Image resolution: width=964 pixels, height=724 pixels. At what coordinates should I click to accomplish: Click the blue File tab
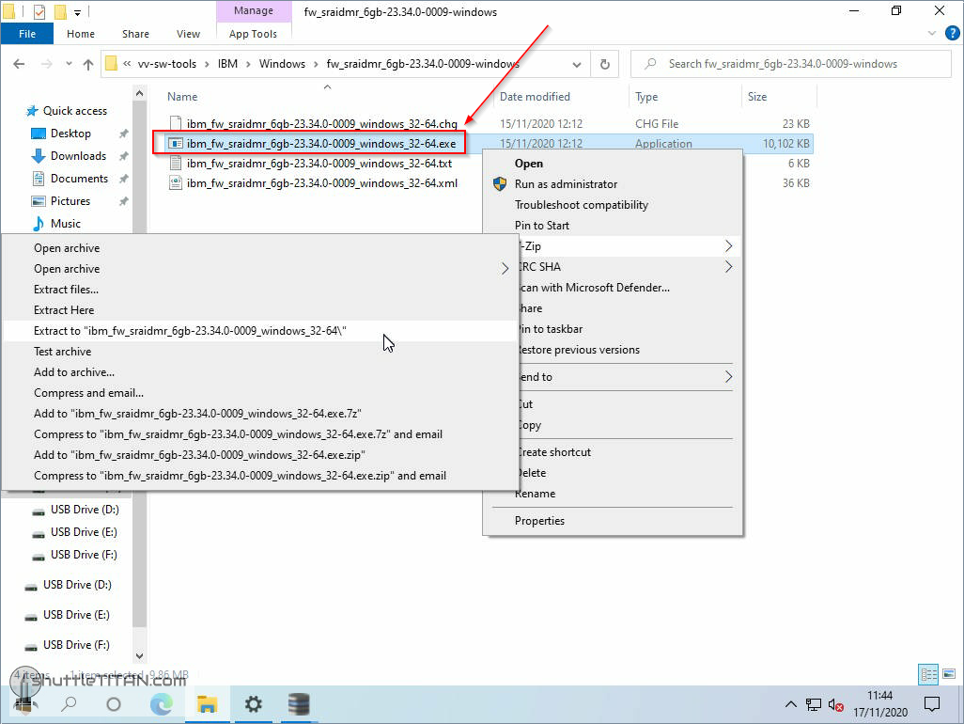tap(27, 34)
